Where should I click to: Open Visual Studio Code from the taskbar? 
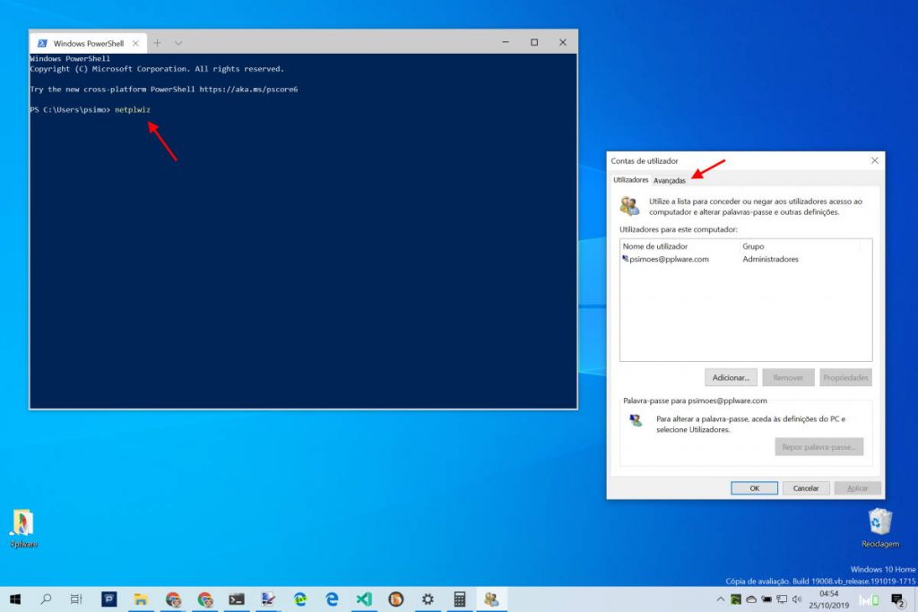pyautogui.click(x=363, y=599)
